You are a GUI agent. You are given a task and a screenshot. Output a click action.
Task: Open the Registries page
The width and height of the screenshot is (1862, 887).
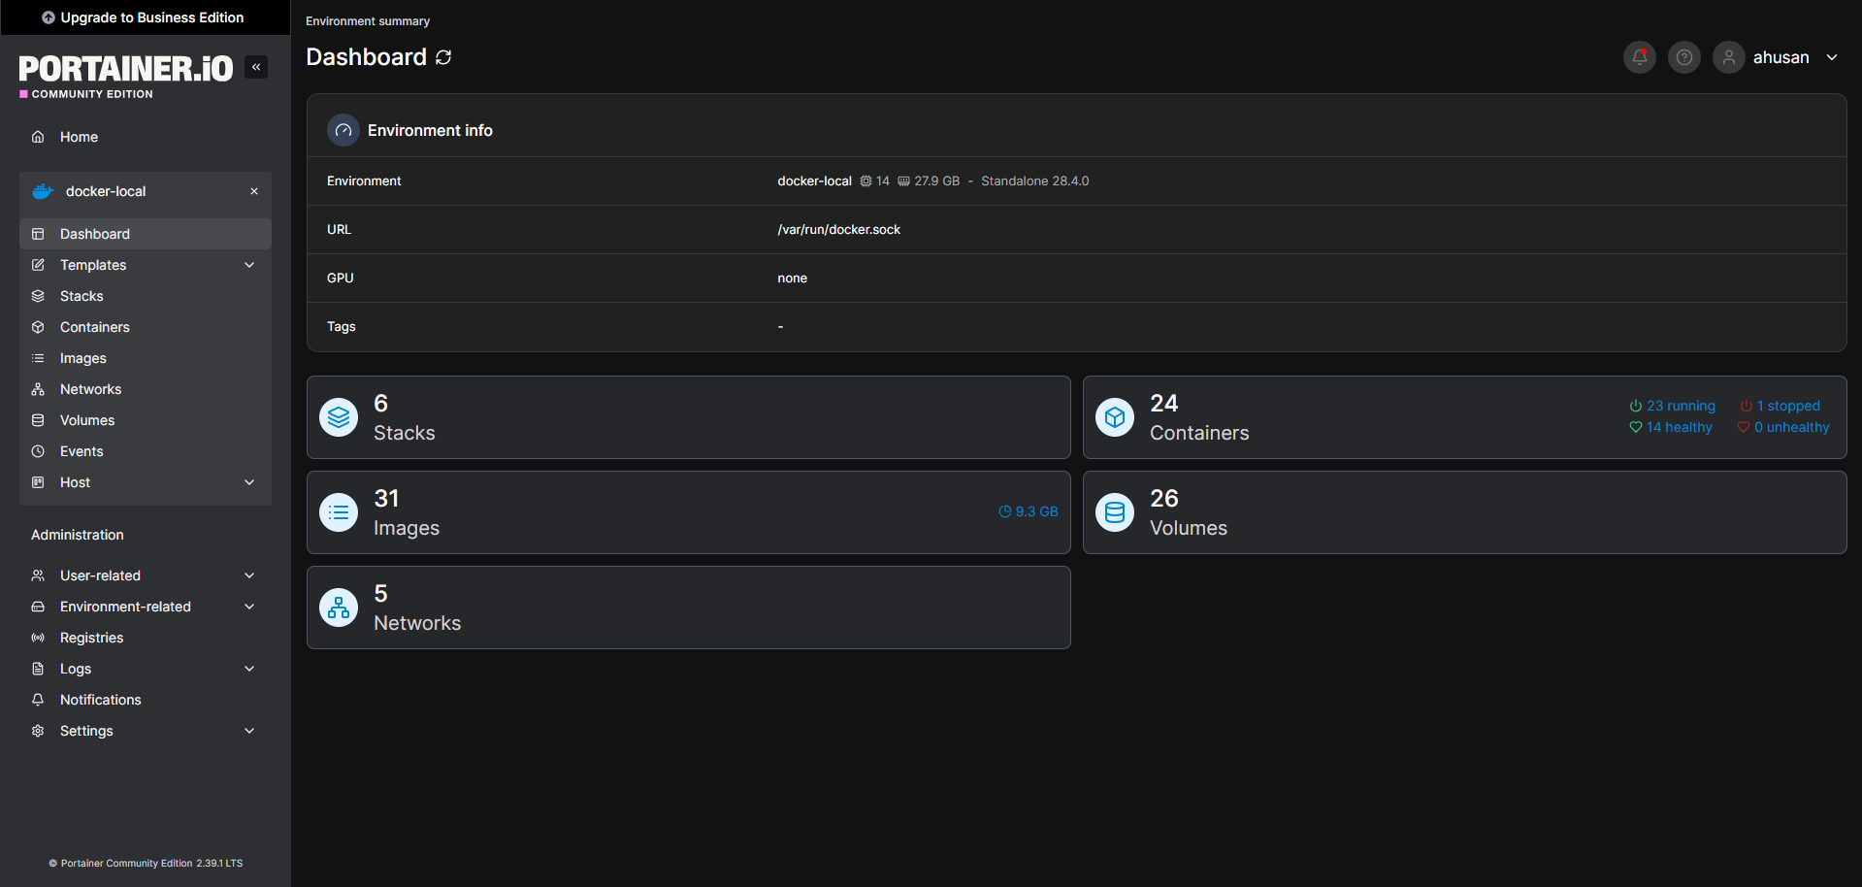point(90,638)
